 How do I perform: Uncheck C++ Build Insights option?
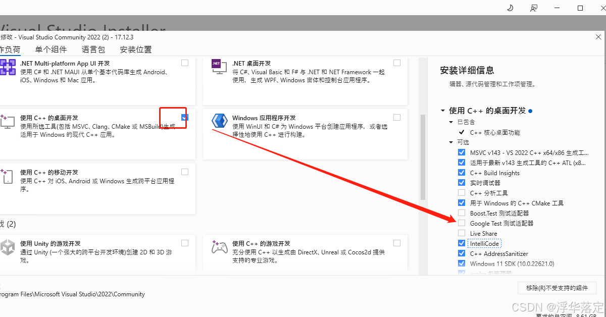pos(462,173)
